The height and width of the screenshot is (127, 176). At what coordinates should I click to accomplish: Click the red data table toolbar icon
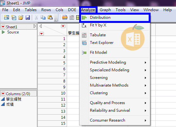[65, 18]
